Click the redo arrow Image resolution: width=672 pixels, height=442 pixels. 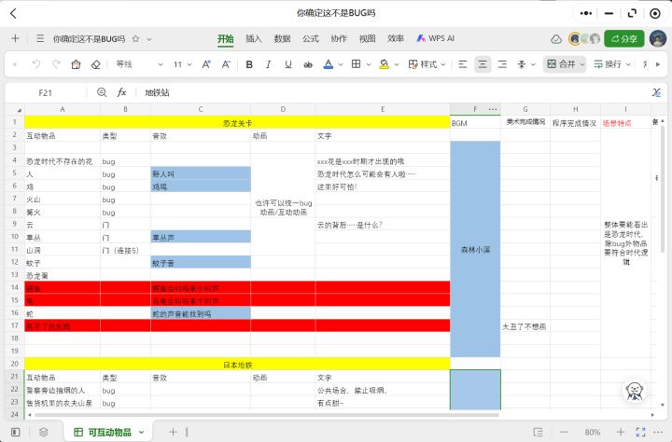[x=56, y=64]
